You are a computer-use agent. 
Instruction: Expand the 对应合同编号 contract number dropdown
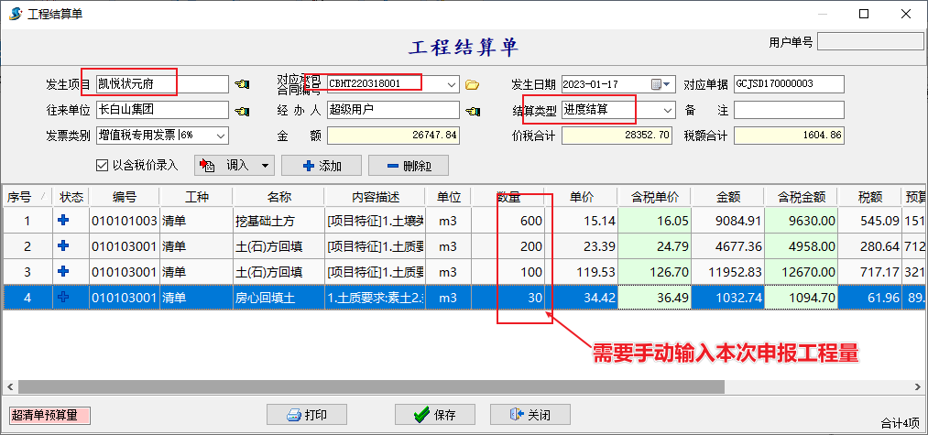(x=452, y=84)
